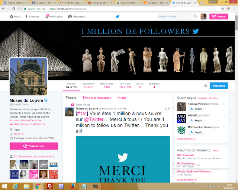Image resolution: width=238 pixels, height=190 pixels.
Task: Open Firefox from taskbar
Action: (73, 186)
